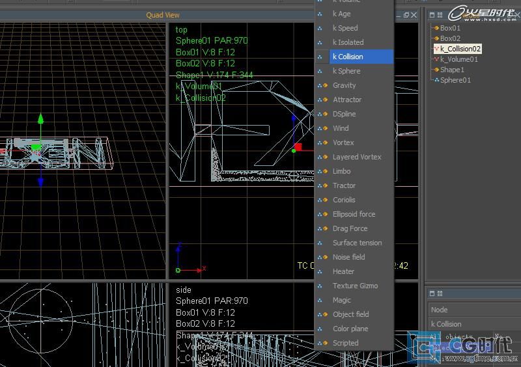The width and height of the screenshot is (521, 367).
Task: Click the 'top' viewport label
Action: 182,30
